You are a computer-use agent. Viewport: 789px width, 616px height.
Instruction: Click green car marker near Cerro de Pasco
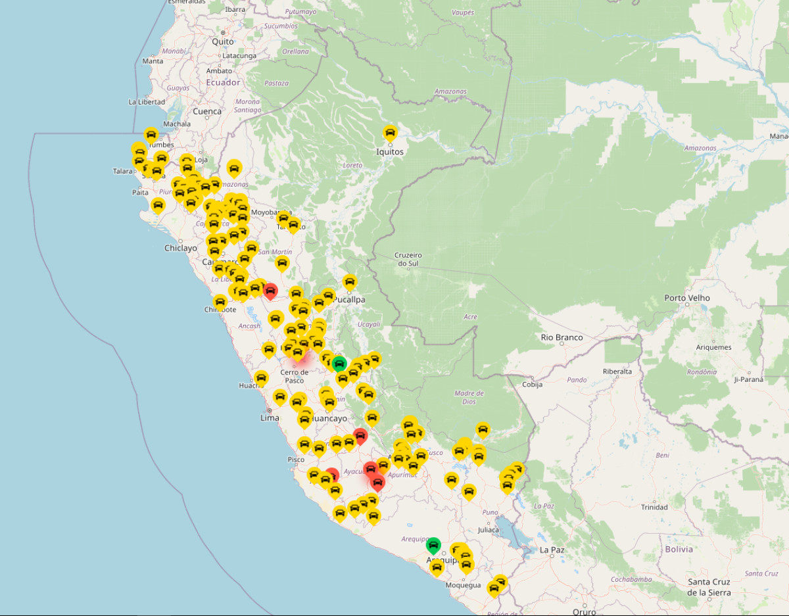(x=339, y=363)
